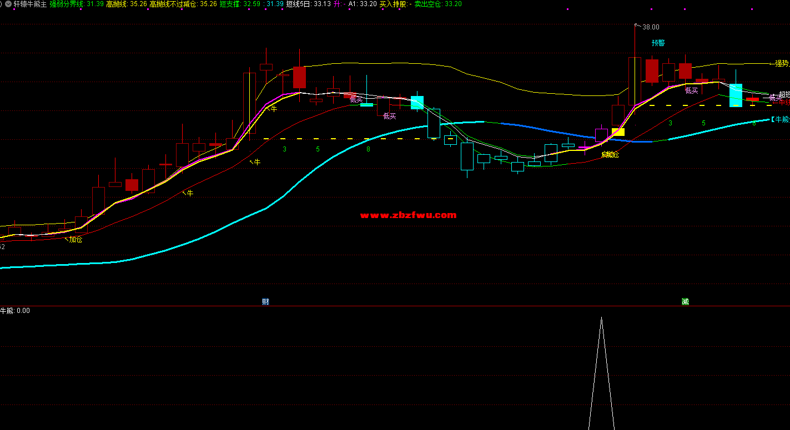The height and width of the screenshot is (430, 790).
Task: Click the 牛熊: 0.00 sub-indicator label
Action: pyautogui.click(x=15, y=311)
